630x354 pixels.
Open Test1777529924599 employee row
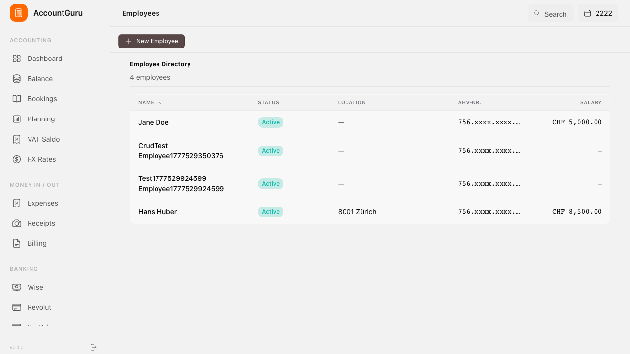click(370, 184)
